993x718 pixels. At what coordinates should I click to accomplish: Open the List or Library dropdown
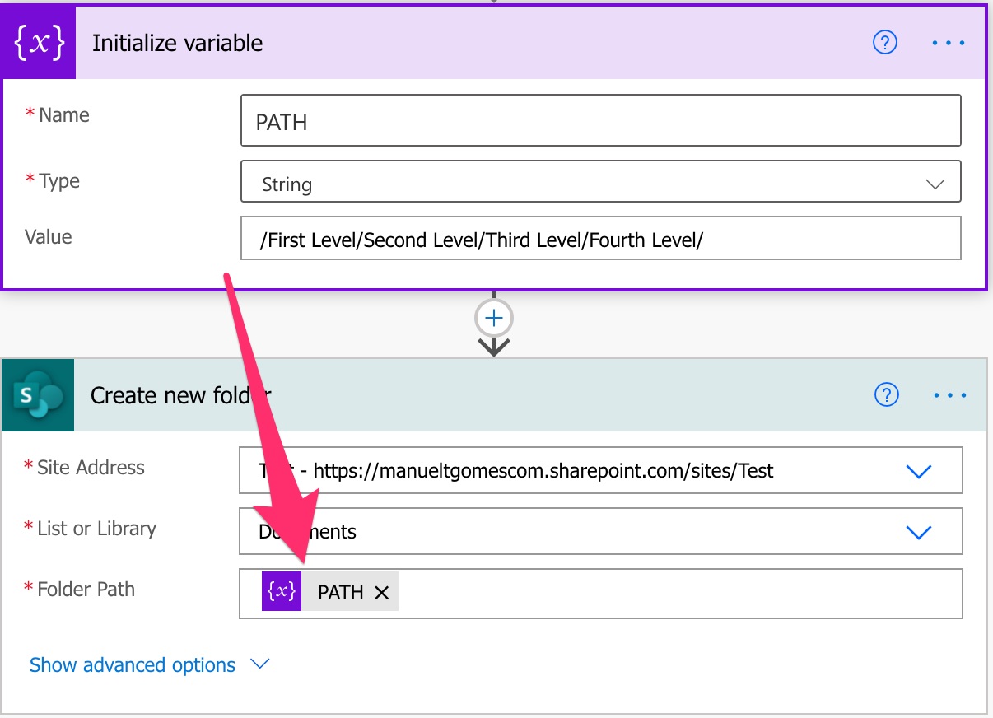[x=919, y=531]
